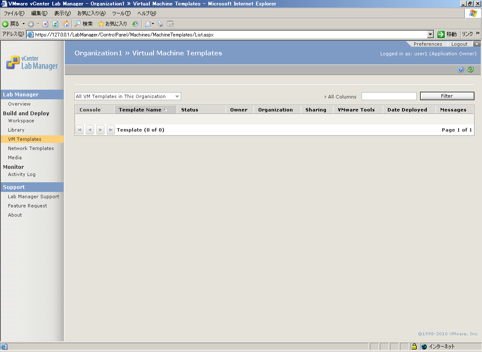482x352 pixels.
Task: Open Library in the sidebar
Action: pyautogui.click(x=16, y=130)
